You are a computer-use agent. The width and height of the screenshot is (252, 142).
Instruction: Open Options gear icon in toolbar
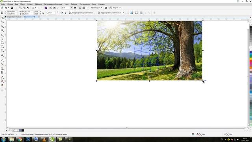(106, 8)
